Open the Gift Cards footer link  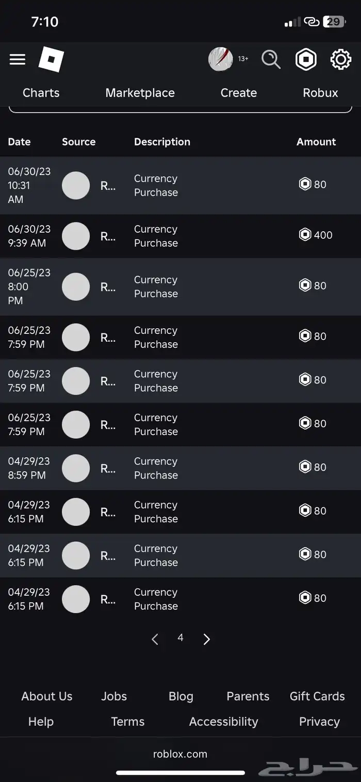pos(317,696)
